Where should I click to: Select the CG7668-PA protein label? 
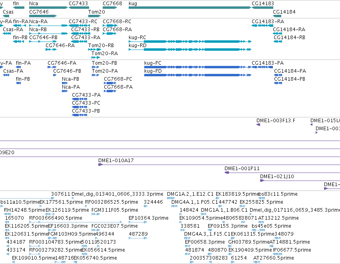[118, 87]
